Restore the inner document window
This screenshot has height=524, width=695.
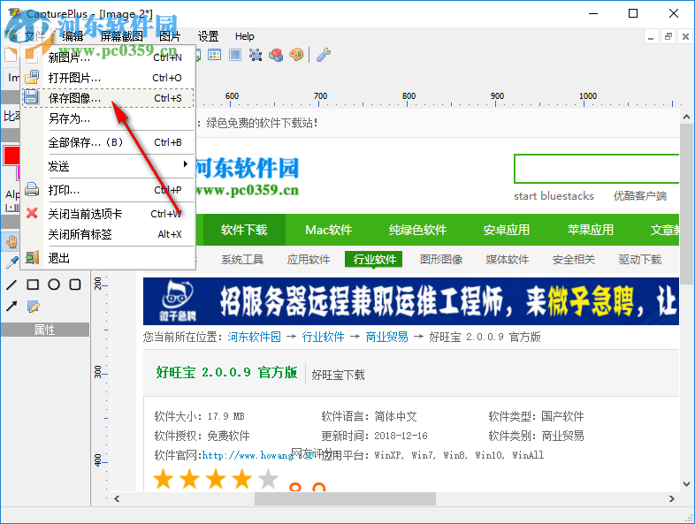[x=668, y=37]
